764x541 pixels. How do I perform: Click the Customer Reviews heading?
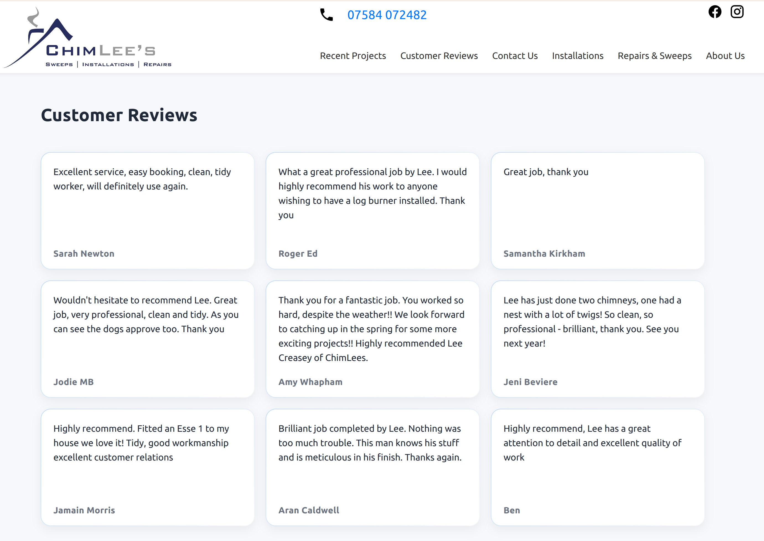click(x=119, y=115)
